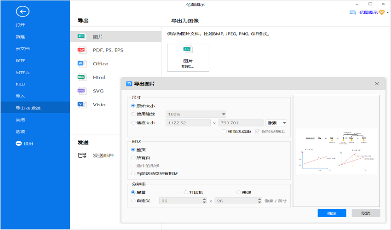Click the width field 1122.52
The image size is (391, 230).
[x=188, y=123]
